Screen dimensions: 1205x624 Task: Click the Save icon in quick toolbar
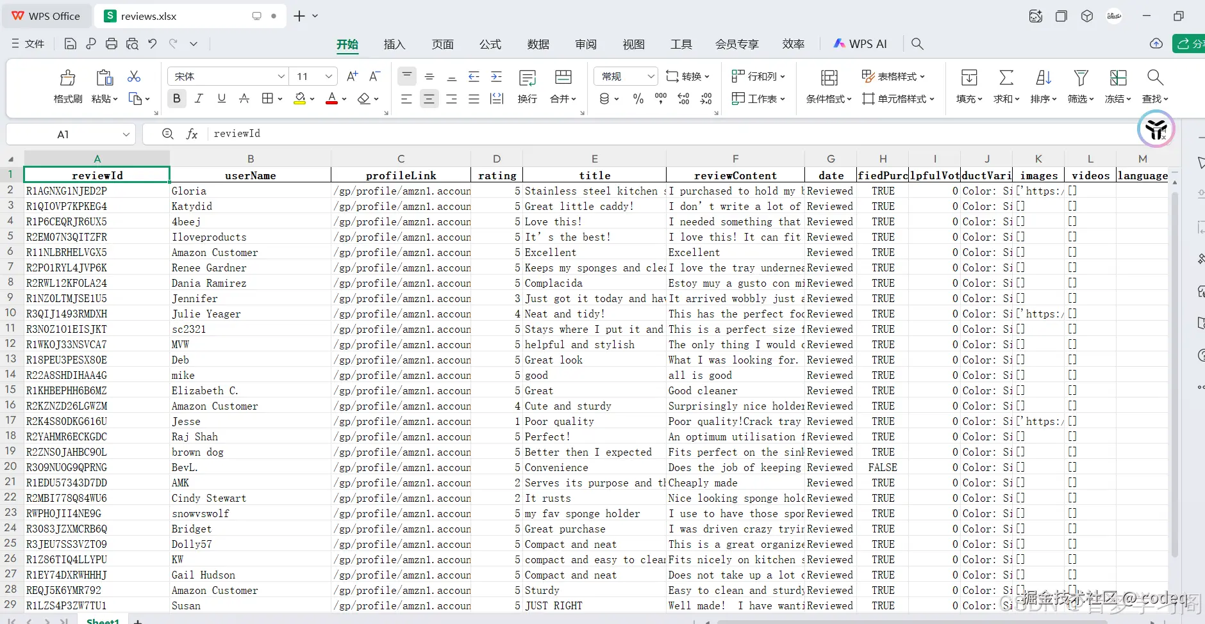(x=71, y=44)
